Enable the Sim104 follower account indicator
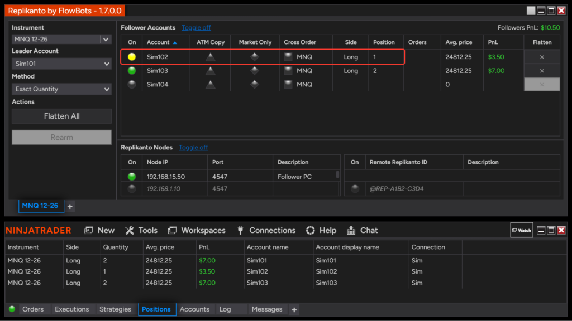 [x=132, y=85]
